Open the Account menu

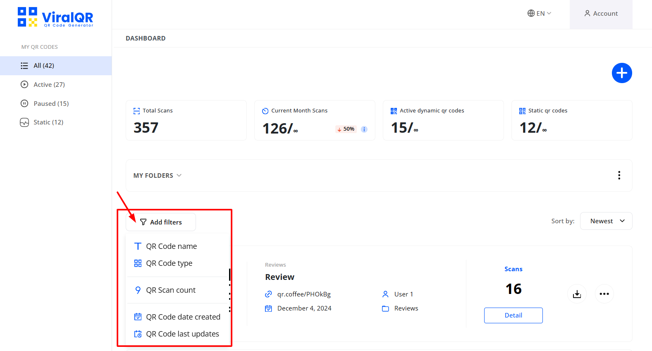601,14
